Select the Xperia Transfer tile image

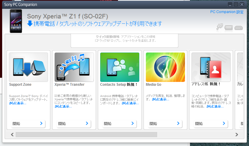pyautogui.click(x=74, y=67)
